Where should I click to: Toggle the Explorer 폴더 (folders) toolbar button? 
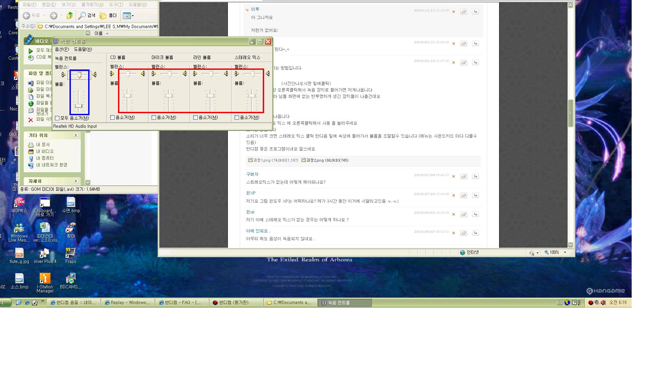point(108,16)
